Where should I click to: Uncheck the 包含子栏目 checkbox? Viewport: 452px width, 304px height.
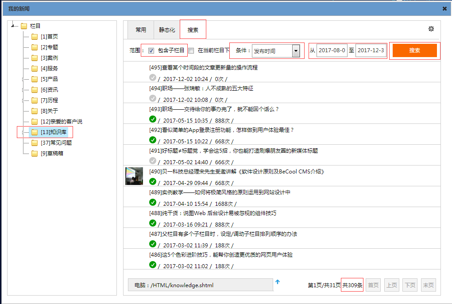coord(151,51)
